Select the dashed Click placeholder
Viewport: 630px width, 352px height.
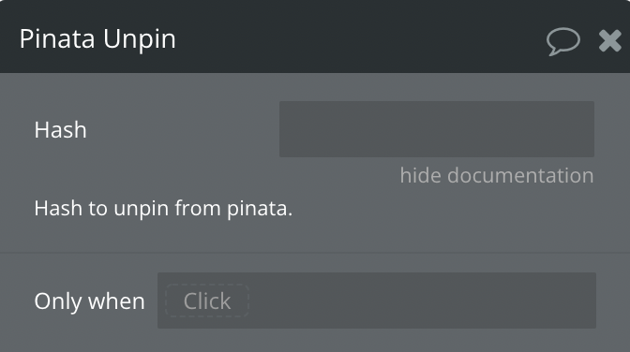tap(207, 301)
